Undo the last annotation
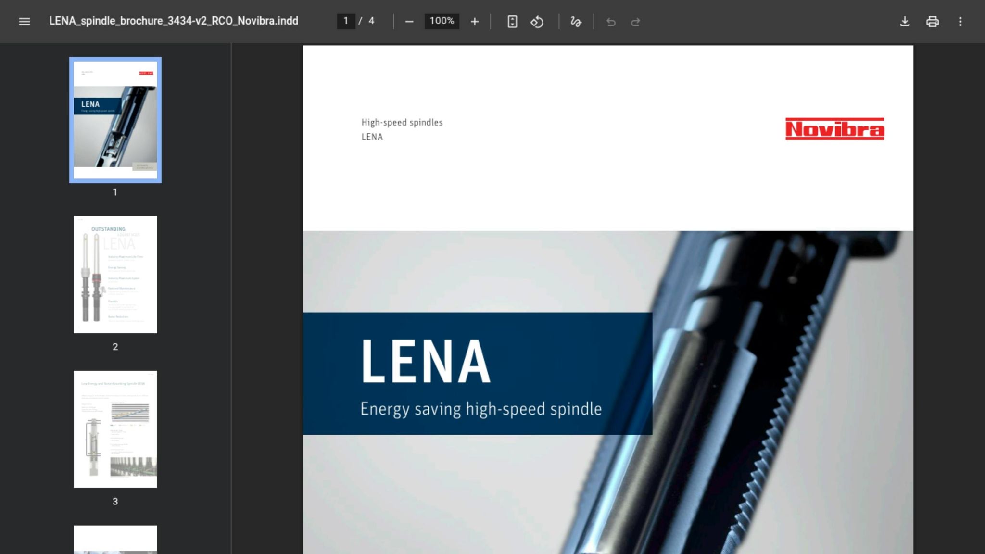Viewport: 985px width, 554px height. pos(611,21)
